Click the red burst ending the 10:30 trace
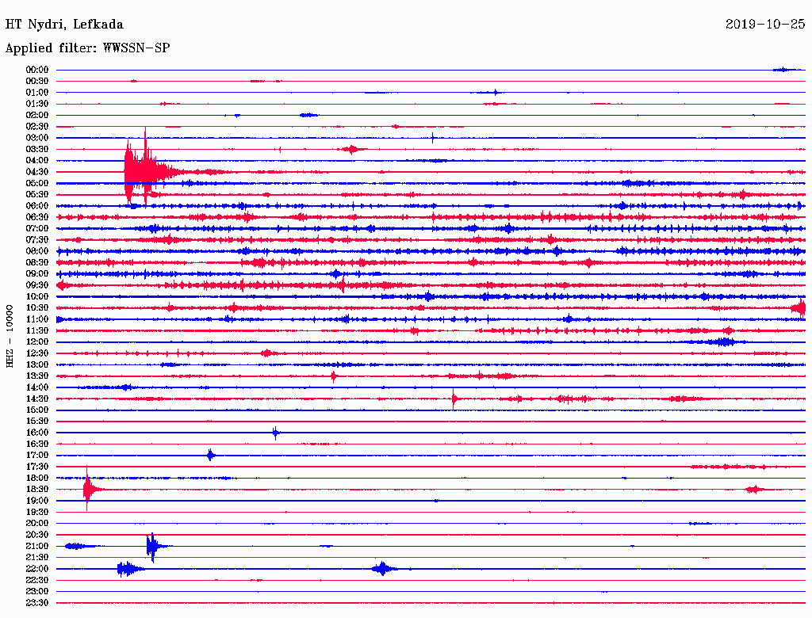The width and height of the screenshot is (812, 618). coord(799,308)
